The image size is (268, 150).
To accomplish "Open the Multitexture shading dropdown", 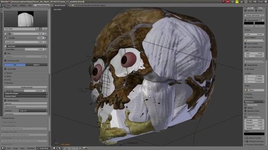I will click(254, 102).
